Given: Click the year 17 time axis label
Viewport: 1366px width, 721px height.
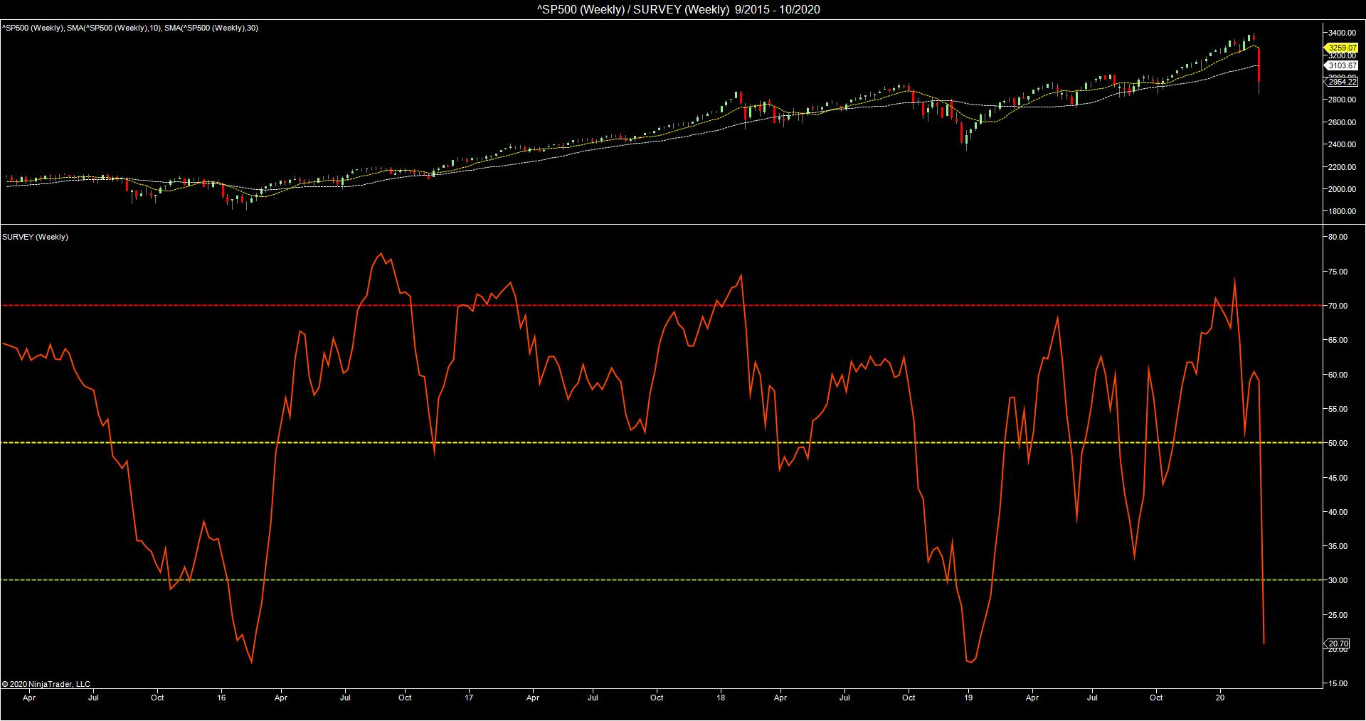Looking at the screenshot, I should pyautogui.click(x=470, y=698).
